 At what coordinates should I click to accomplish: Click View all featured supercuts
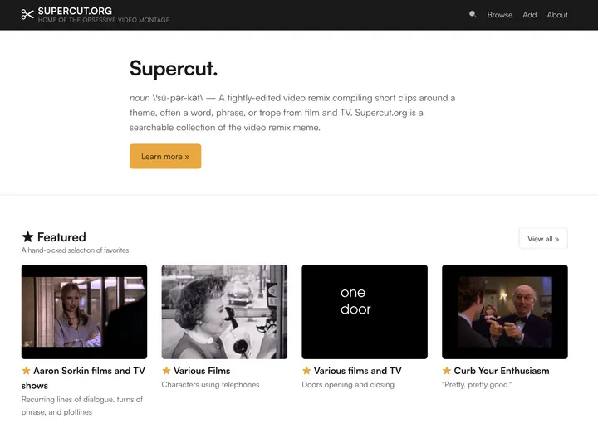[x=543, y=239]
